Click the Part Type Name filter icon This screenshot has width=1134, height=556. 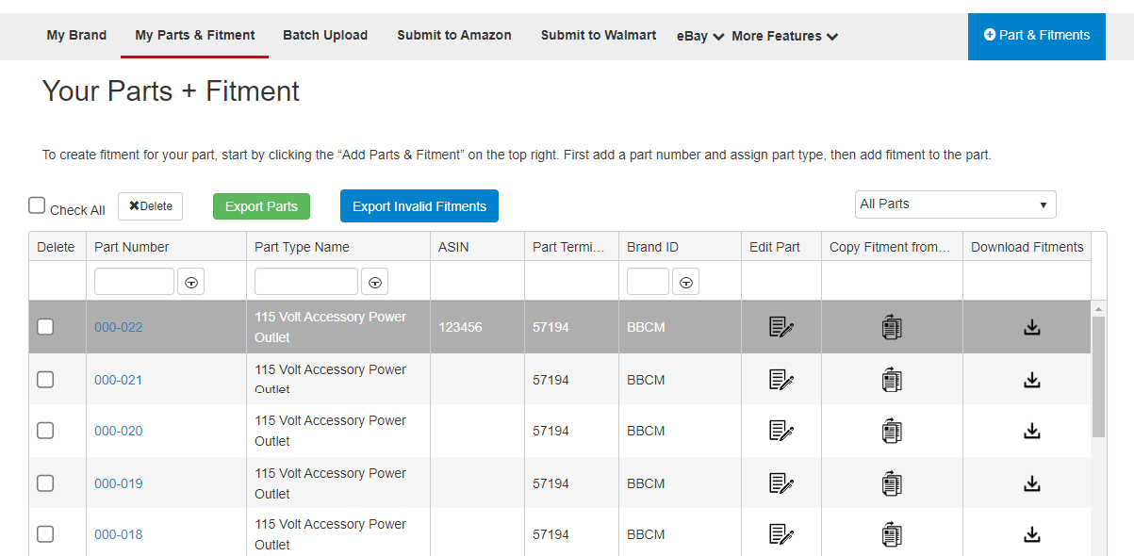coord(374,282)
